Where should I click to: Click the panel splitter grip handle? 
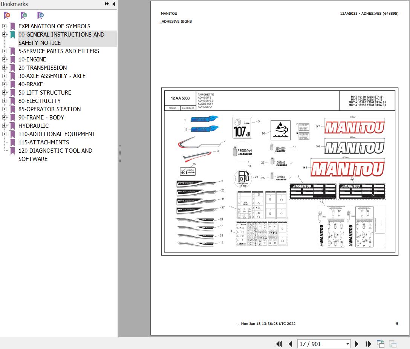[x=120, y=153]
